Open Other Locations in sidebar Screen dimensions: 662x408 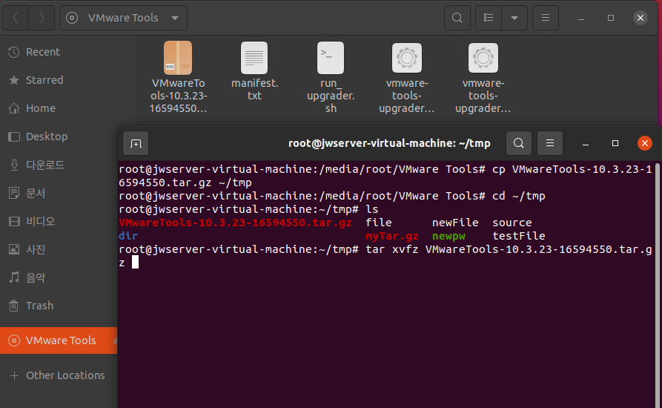pos(59,375)
